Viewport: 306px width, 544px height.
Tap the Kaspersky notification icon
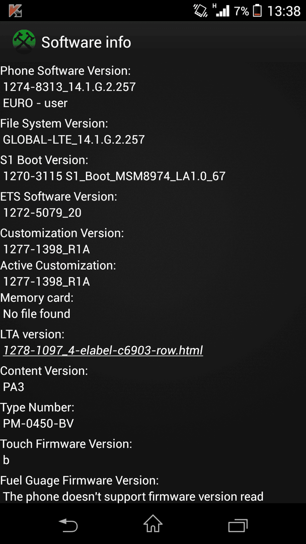[x=15, y=11]
